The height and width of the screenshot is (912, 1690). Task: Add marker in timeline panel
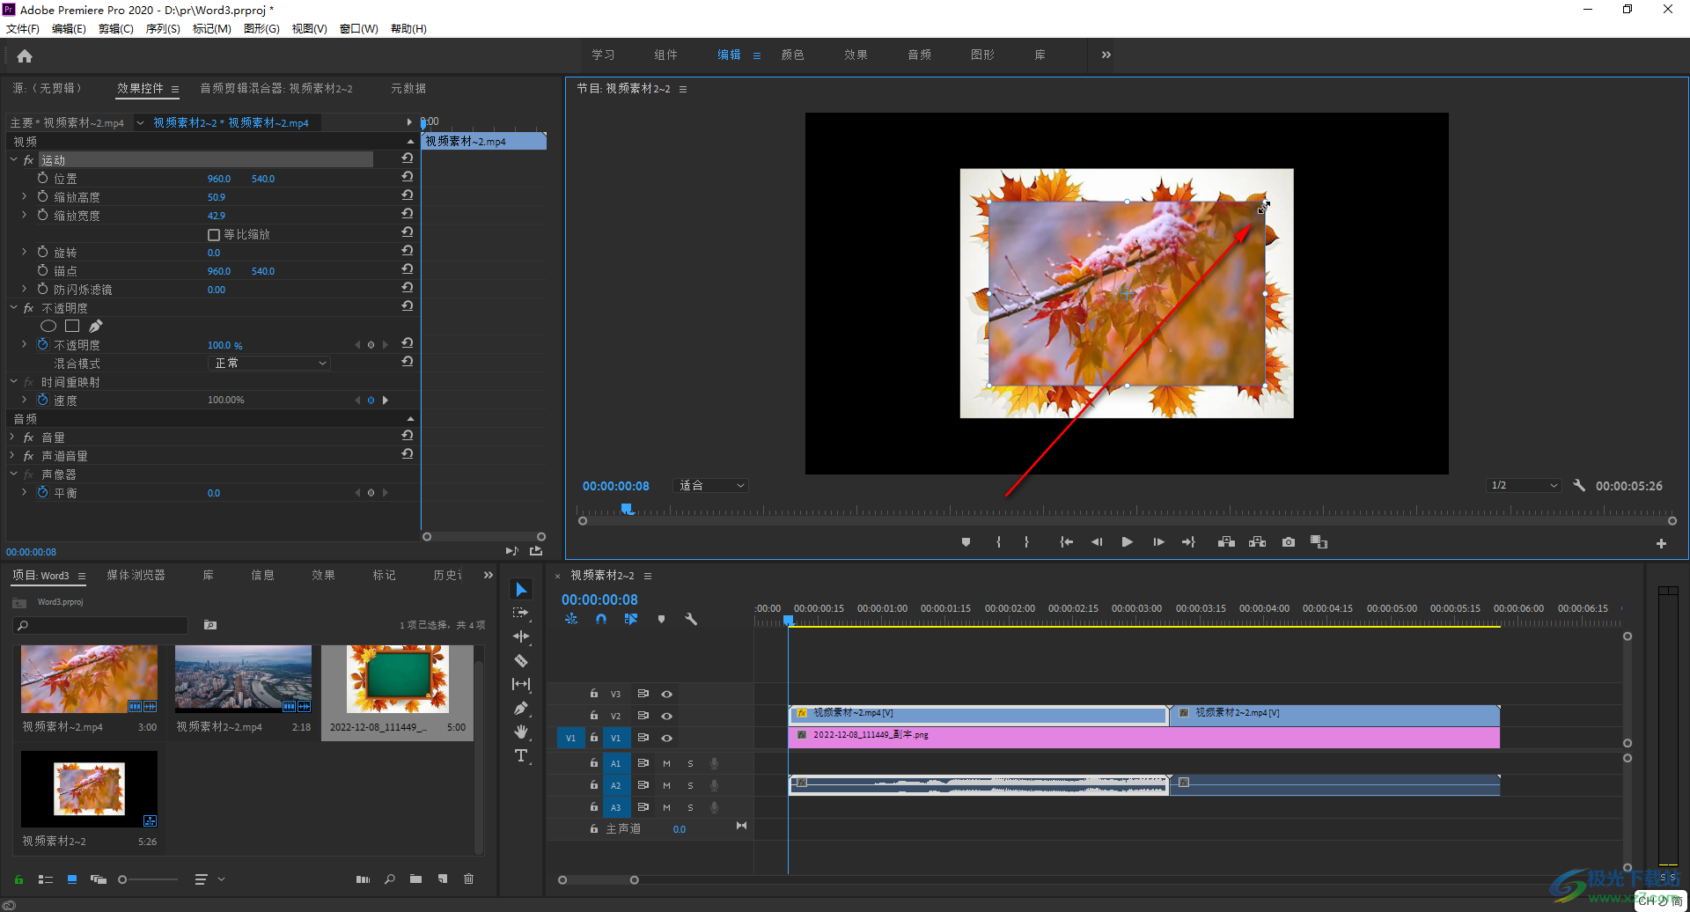click(x=661, y=619)
